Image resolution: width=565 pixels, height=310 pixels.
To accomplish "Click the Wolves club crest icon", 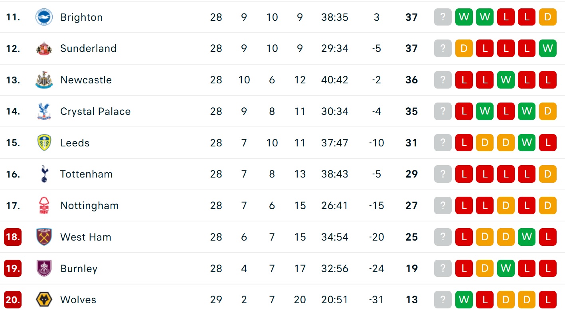I will tap(44, 300).
